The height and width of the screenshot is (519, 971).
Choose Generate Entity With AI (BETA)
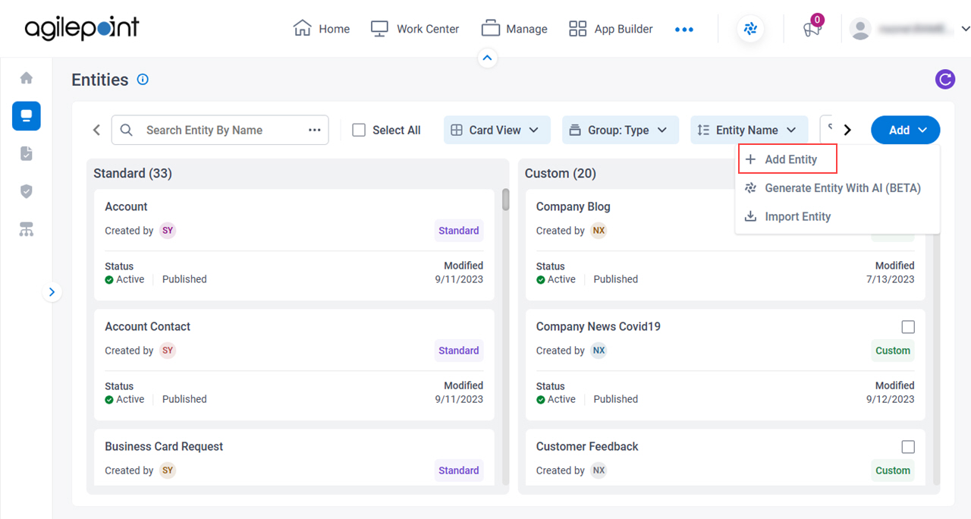click(x=837, y=188)
